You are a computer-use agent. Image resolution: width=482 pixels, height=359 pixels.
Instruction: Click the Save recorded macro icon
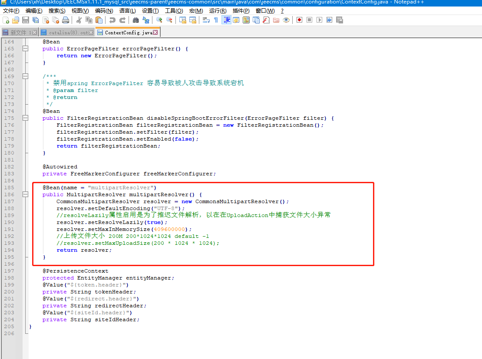[340, 20]
